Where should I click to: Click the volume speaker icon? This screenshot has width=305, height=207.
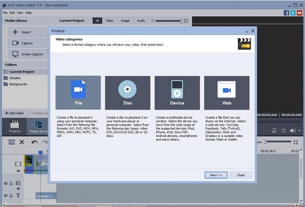pyautogui.click(x=293, y=130)
